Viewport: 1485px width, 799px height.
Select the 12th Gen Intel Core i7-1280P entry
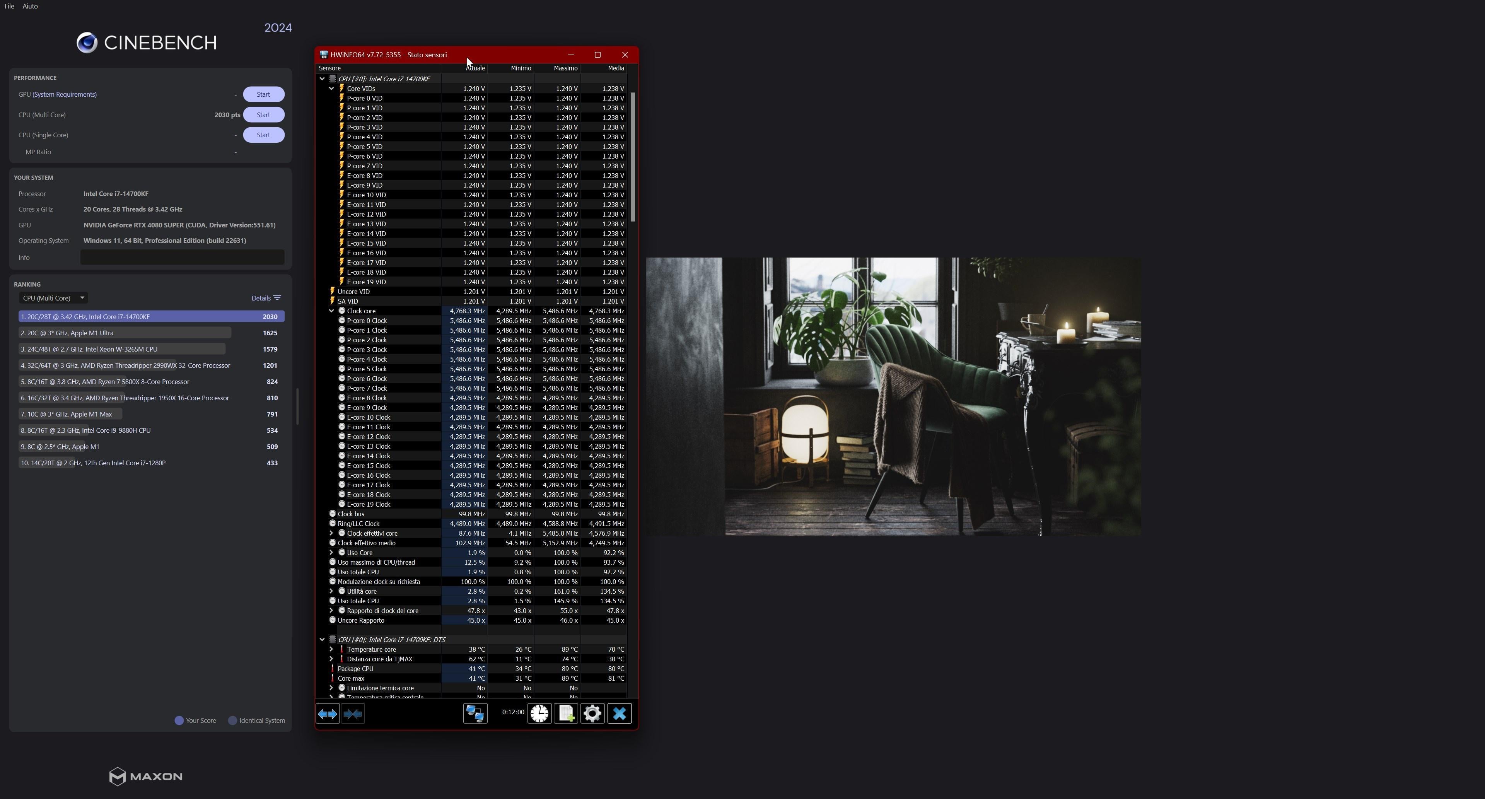(x=151, y=463)
